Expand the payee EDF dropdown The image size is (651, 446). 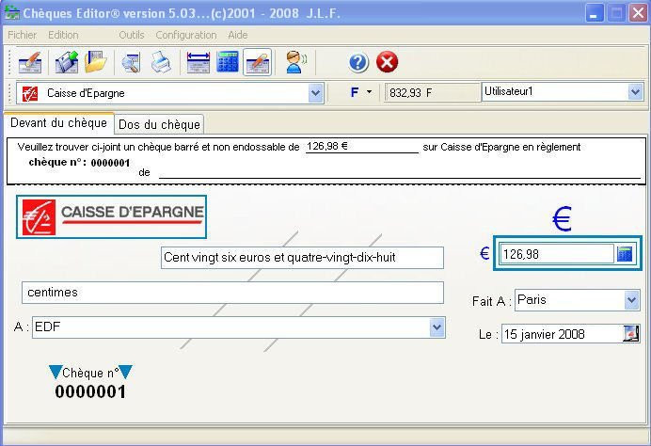pos(437,327)
